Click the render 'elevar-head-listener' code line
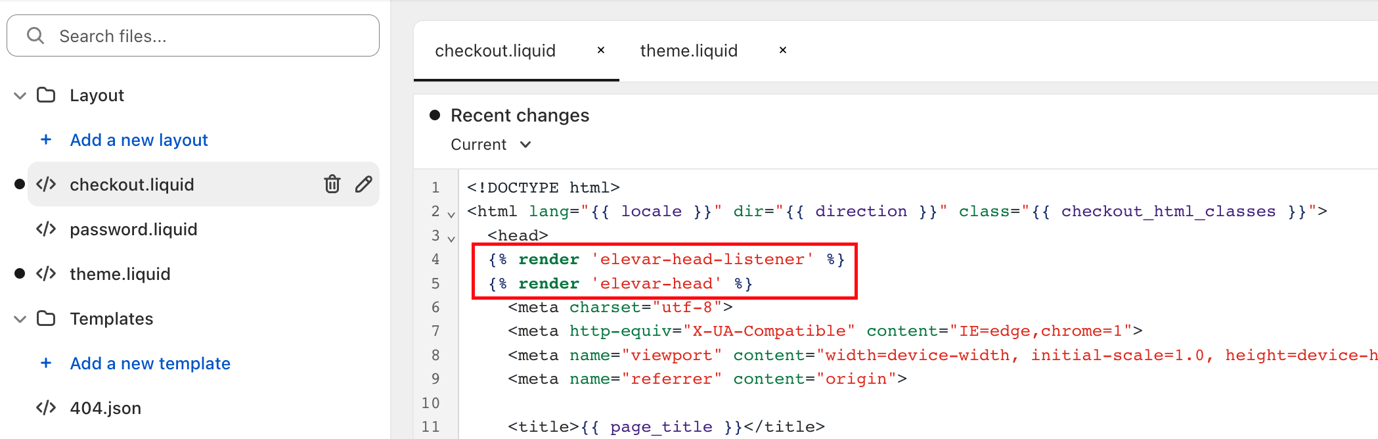Screen dimensions: 1378x439 pyautogui.click(x=666, y=259)
